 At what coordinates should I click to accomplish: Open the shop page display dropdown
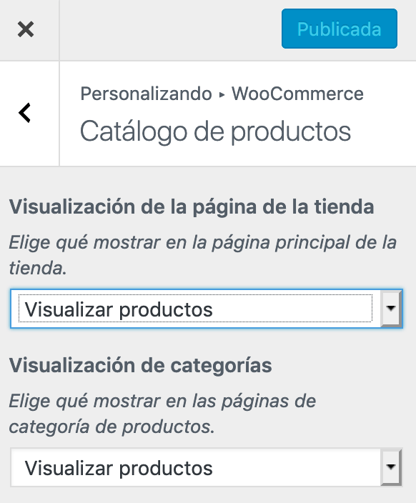point(207,309)
